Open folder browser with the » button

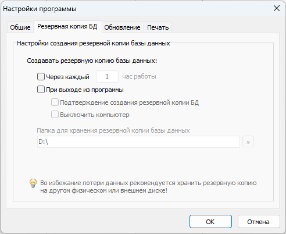pyautogui.click(x=248, y=142)
